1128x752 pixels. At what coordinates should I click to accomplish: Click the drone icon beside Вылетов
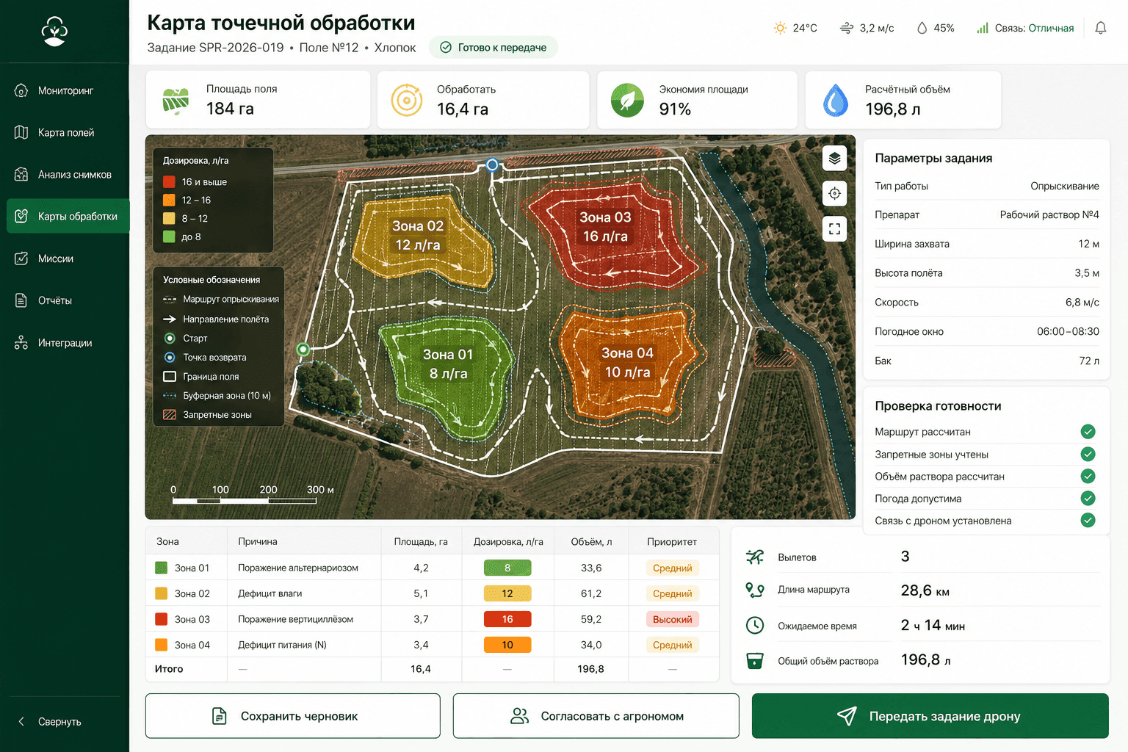[755, 557]
